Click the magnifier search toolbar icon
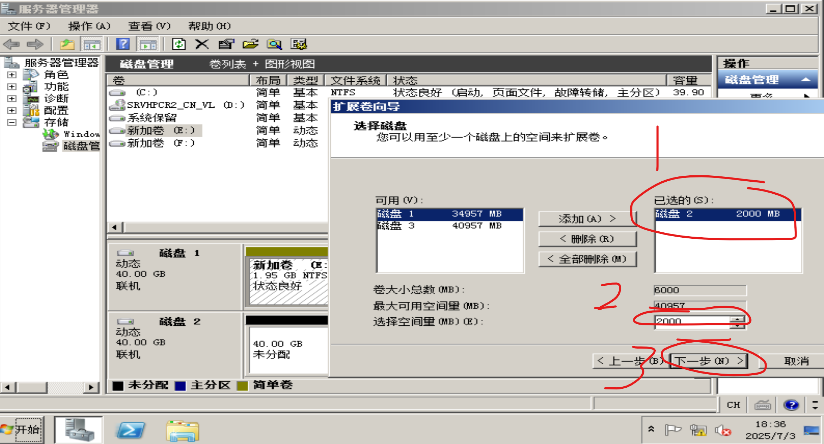 (x=274, y=44)
